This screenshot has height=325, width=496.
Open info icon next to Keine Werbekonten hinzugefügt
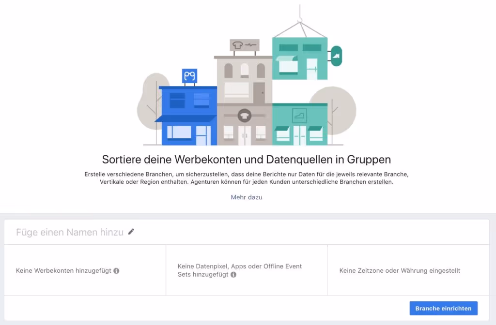coord(116,271)
